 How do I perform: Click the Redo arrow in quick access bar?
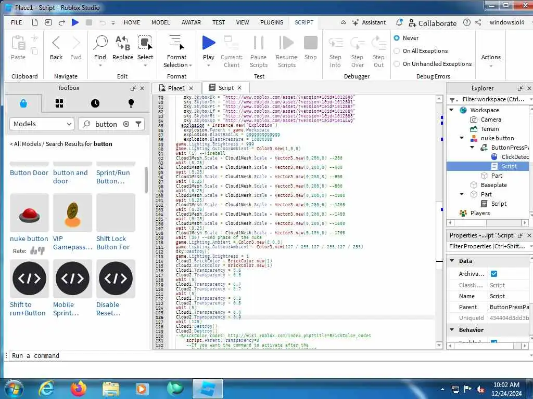pyautogui.click(x=61, y=23)
